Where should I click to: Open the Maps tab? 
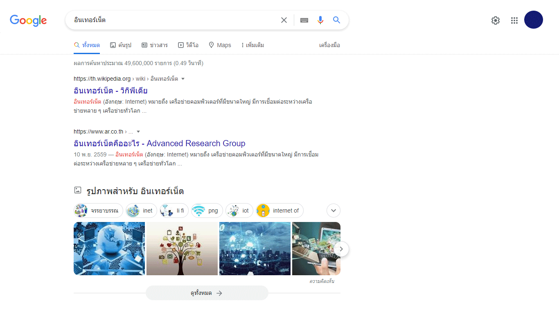pos(220,45)
